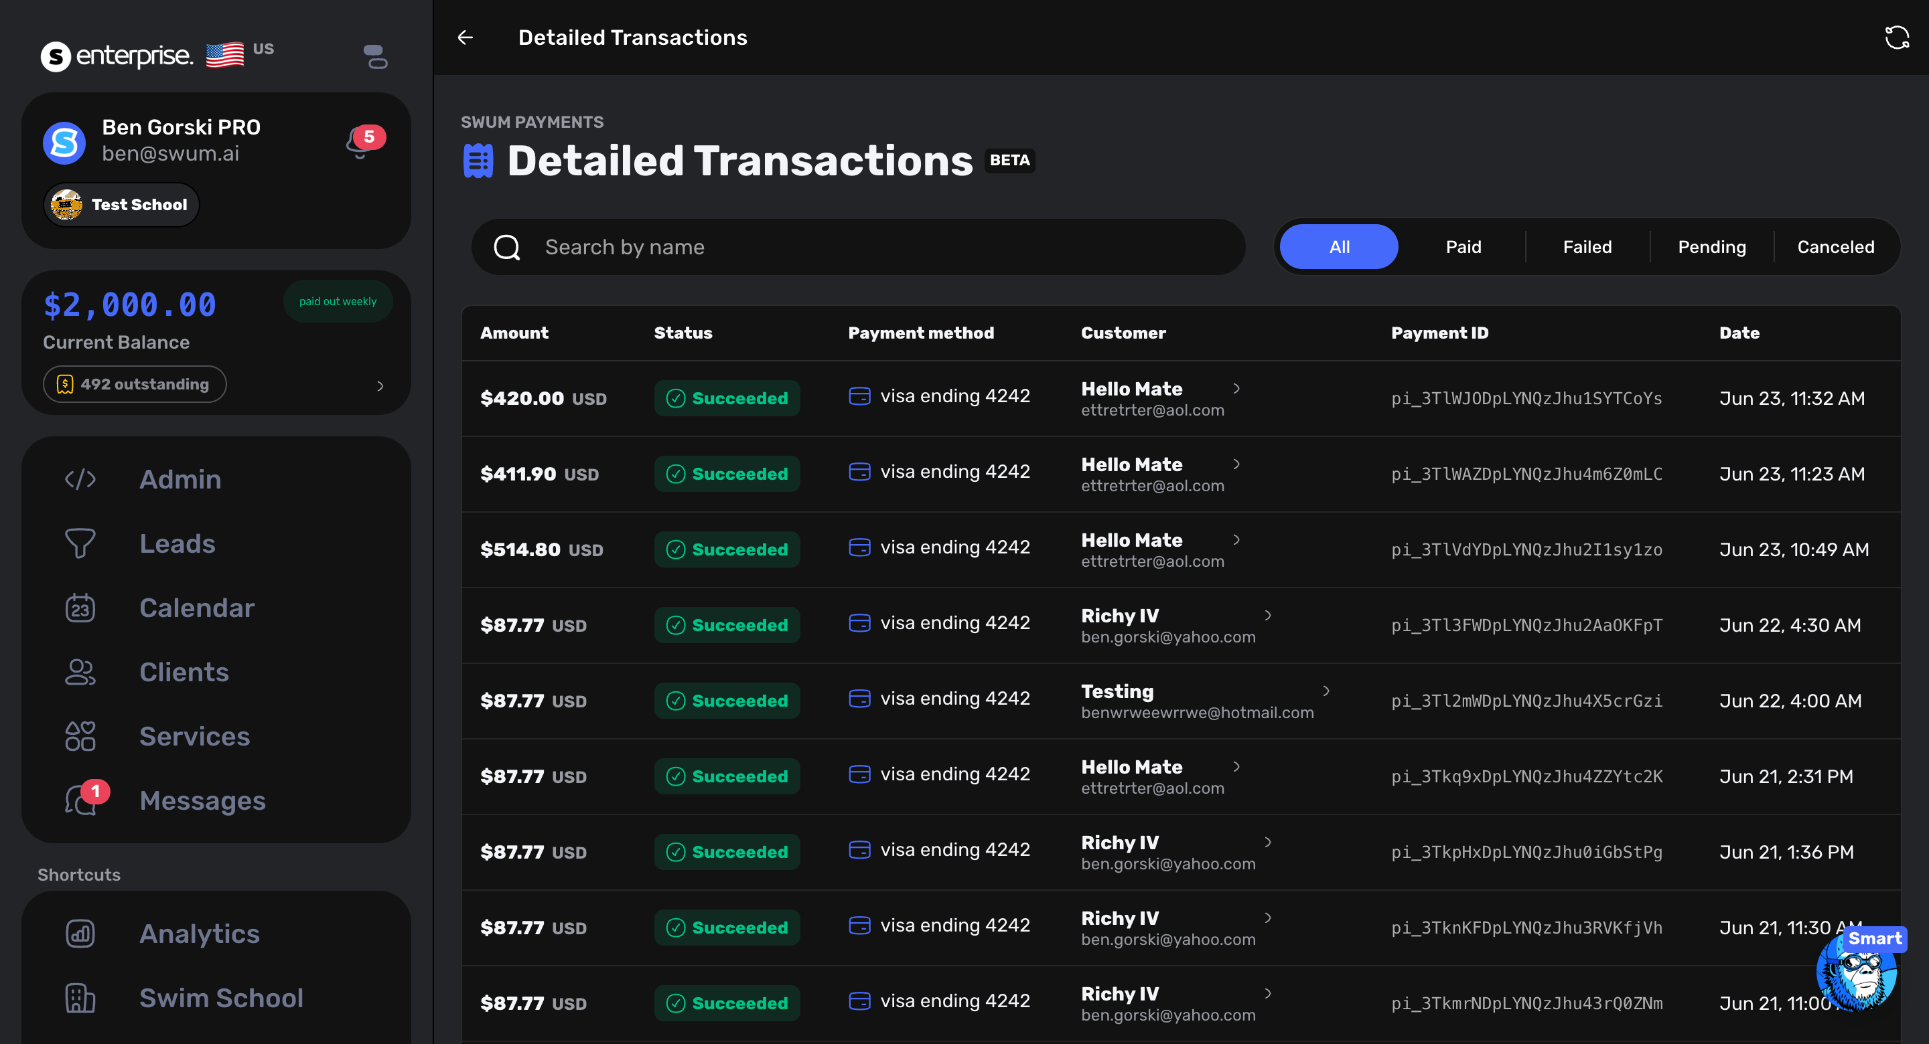Click the Services shapes icon
Image resolution: width=1929 pixels, height=1044 pixels.
pos(80,736)
